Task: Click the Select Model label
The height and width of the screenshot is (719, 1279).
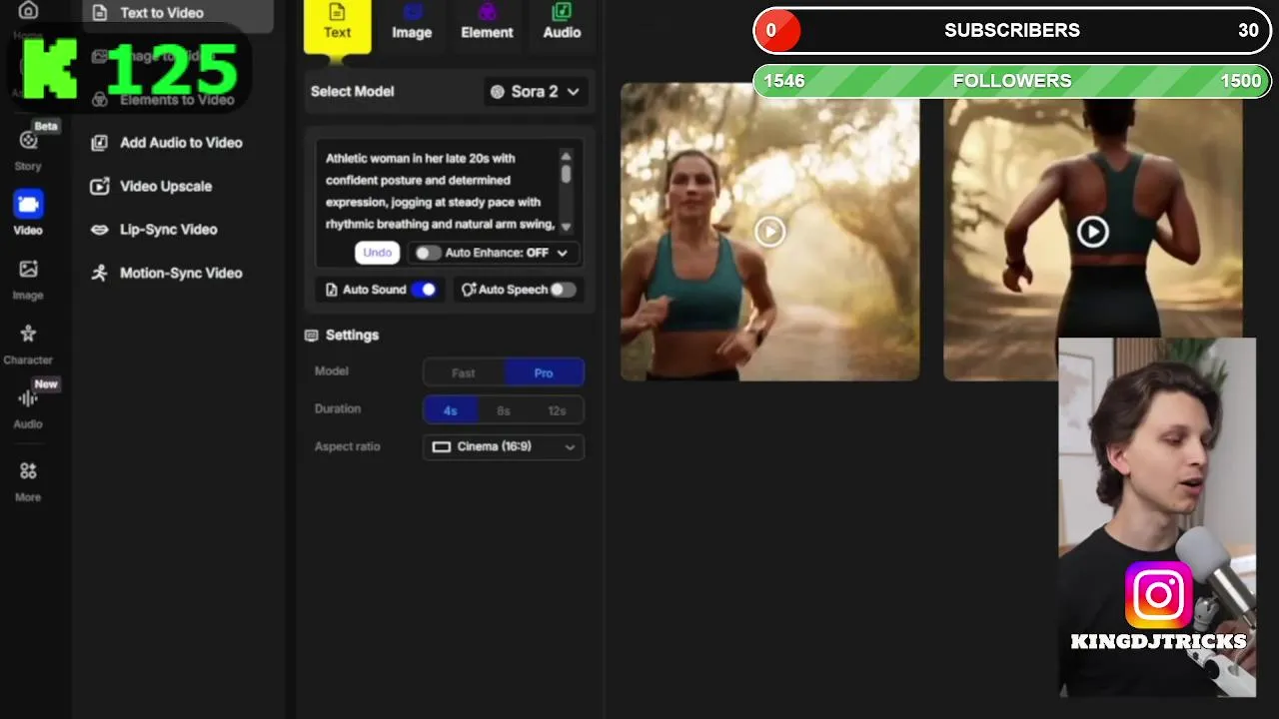Action: 352,92
